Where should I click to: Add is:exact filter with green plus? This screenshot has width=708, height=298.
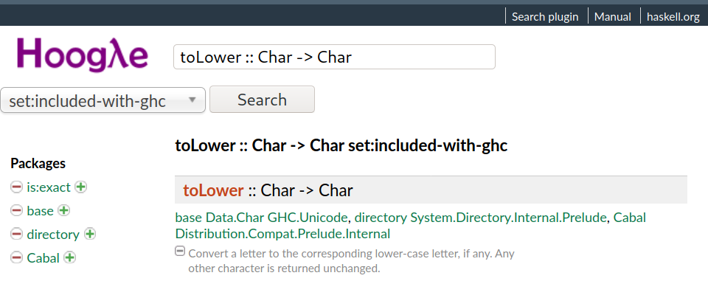click(x=81, y=187)
